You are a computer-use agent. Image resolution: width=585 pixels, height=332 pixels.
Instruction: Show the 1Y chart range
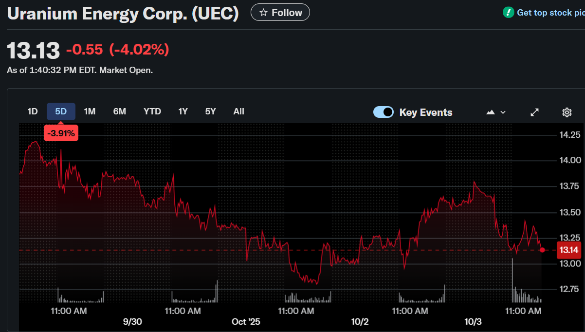tap(183, 111)
